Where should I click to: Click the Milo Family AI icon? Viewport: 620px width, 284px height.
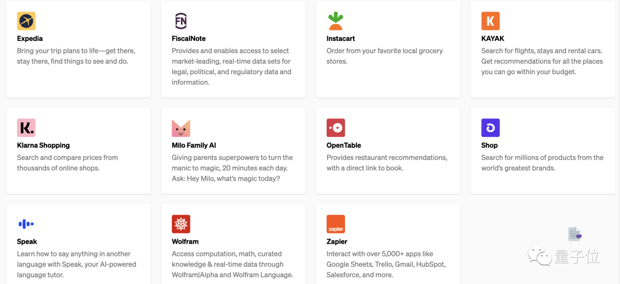click(181, 128)
